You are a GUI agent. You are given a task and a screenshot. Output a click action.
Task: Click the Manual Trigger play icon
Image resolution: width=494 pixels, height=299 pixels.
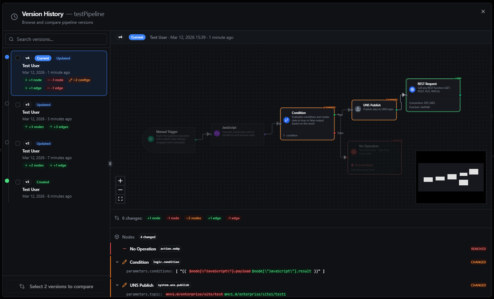(151, 139)
